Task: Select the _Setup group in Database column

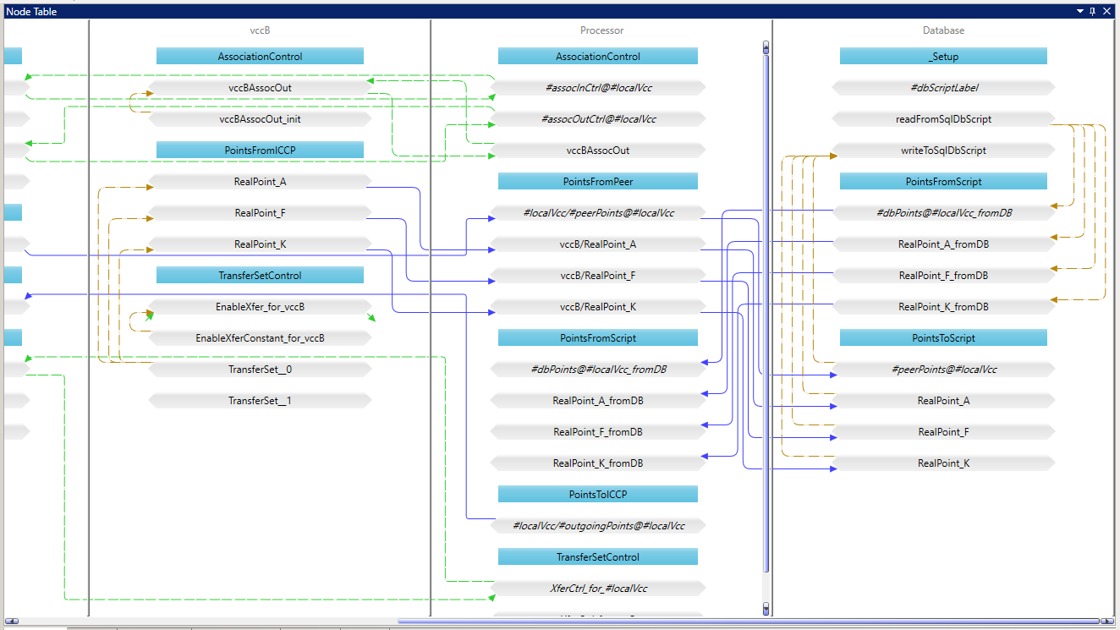Action: click(943, 57)
